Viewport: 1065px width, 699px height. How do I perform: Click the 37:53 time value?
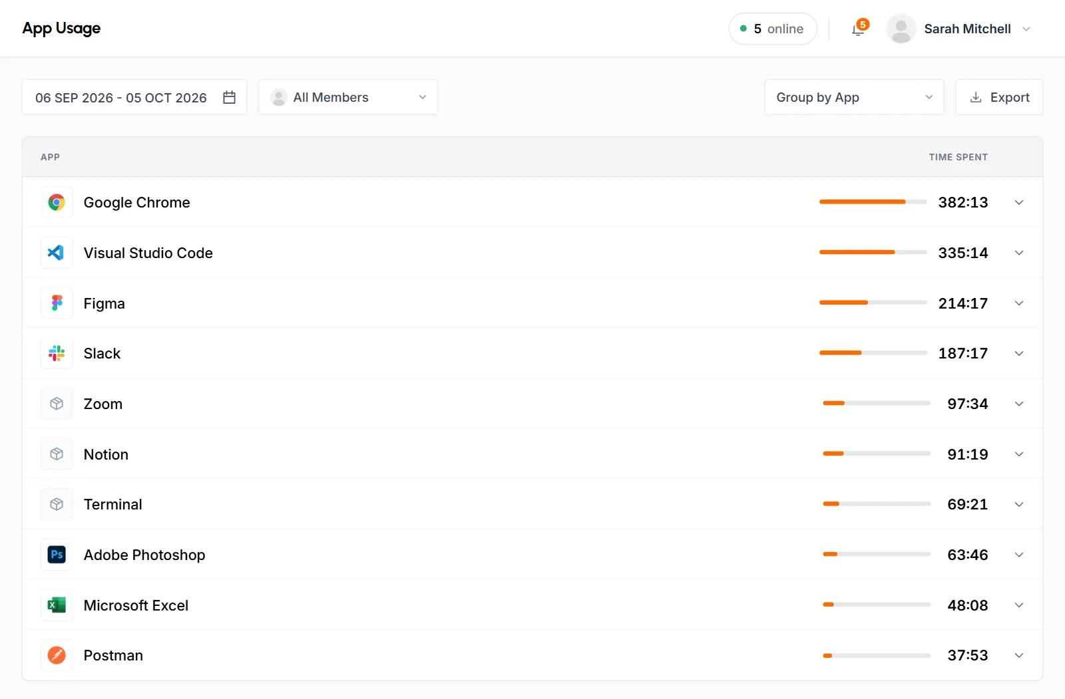pyautogui.click(x=968, y=655)
